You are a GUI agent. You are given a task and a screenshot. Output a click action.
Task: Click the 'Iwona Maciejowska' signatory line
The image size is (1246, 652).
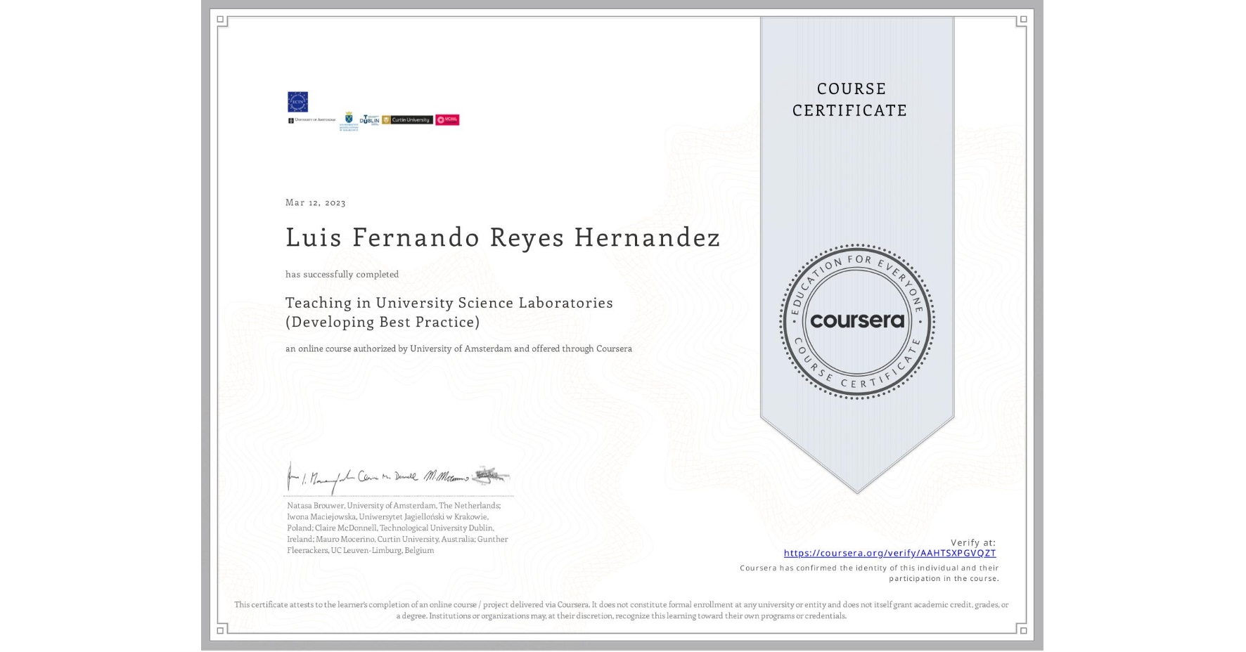tap(387, 516)
